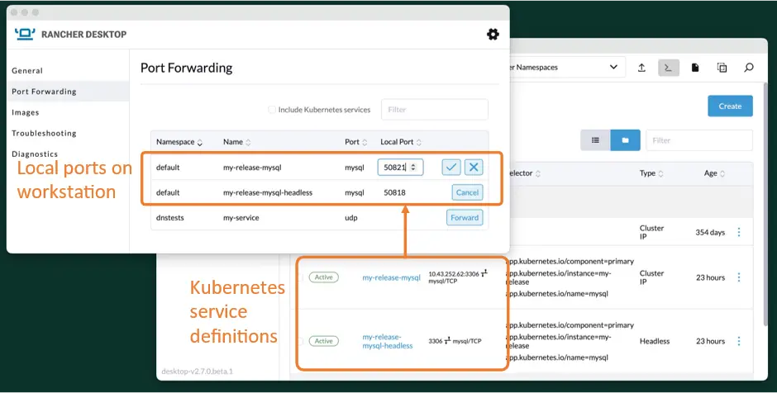Screen dimensions: 777x393
Task: Click the Port Forwarding Filter field
Action: tap(435, 109)
